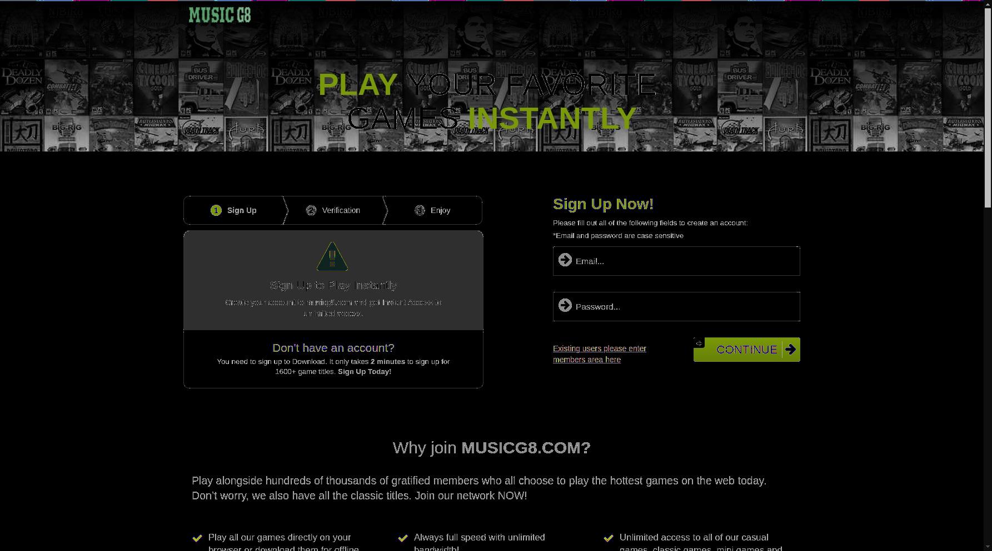Click the Enjoy step circle icon

[420, 210]
